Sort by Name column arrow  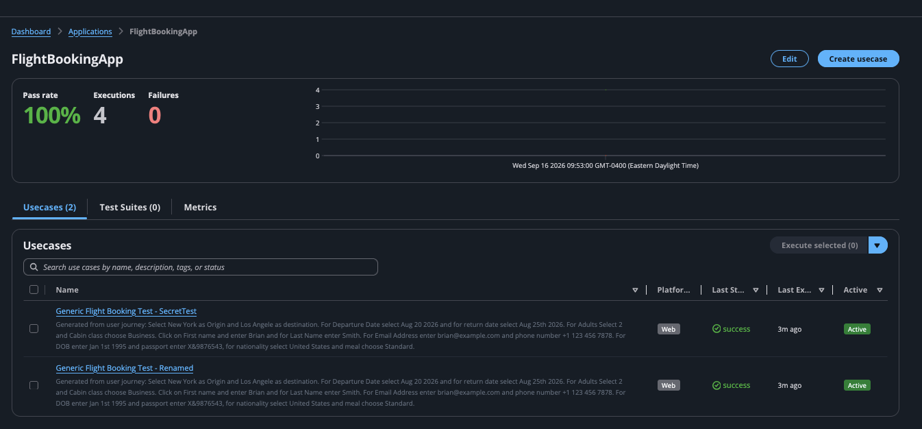coord(635,290)
